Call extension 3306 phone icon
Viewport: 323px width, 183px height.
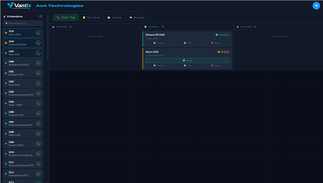[38, 113]
